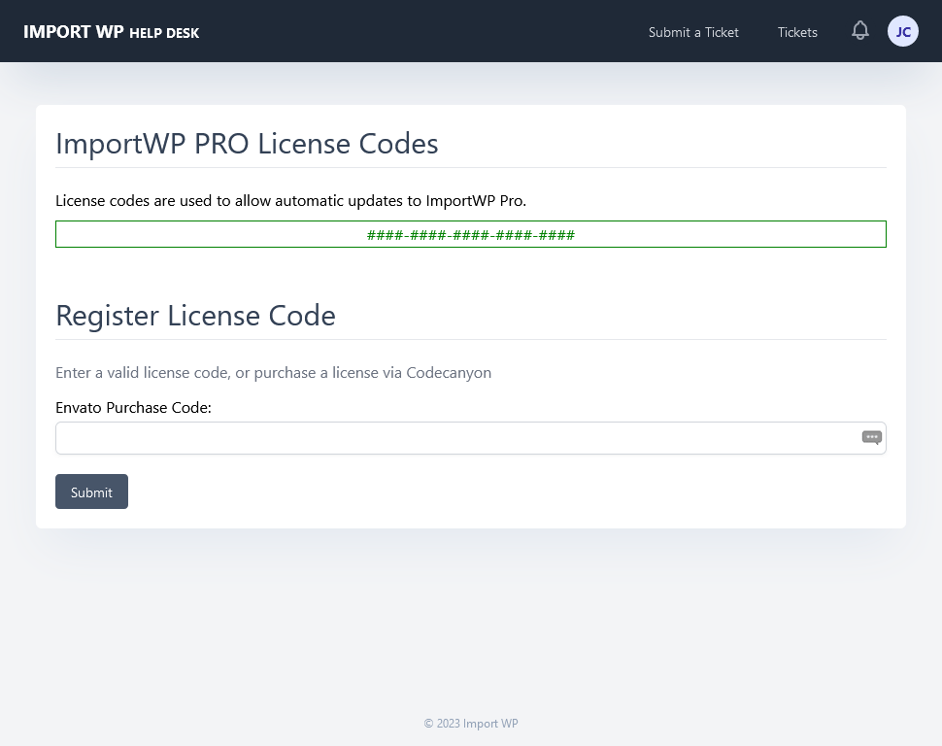The image size is (942, 746).
Task: Click the ImportWP PRO License Codes heading
Action: [x=247, y=144]
